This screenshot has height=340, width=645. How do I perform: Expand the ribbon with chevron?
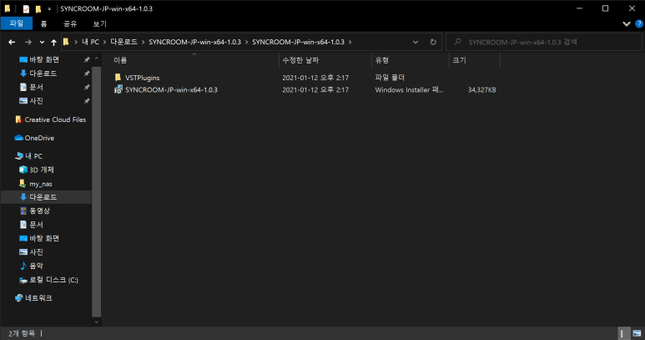[x=627, y=24]
